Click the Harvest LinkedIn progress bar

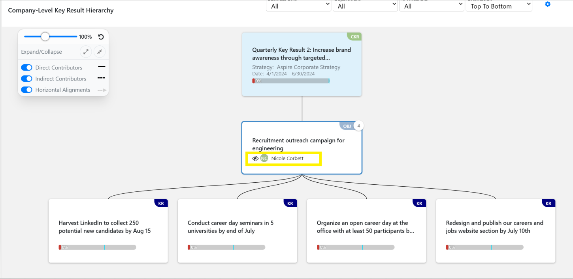pos(97,247)
